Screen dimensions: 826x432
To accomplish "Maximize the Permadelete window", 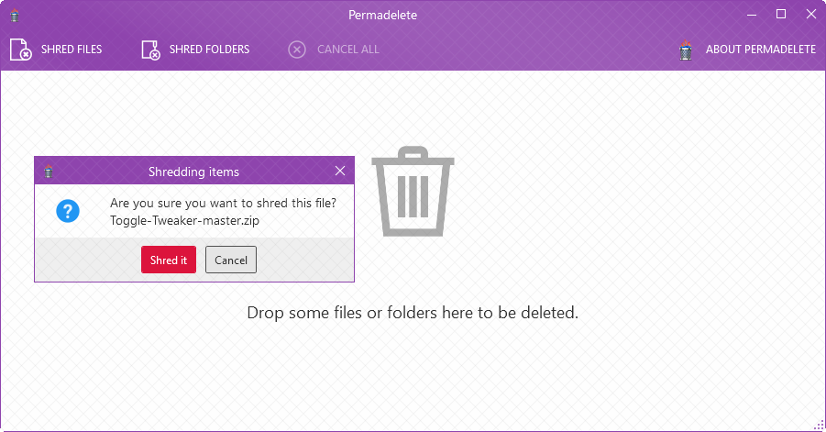I will [x=781, y=15].
